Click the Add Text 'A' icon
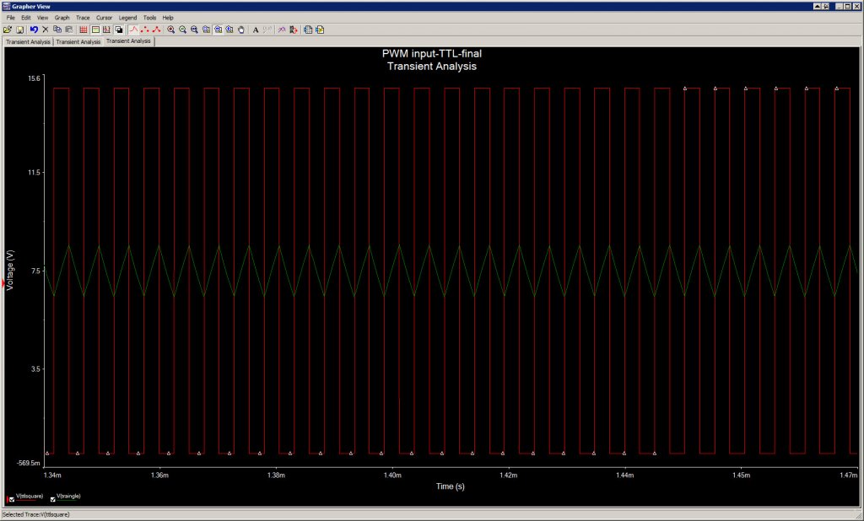Image resolution: width=864 pixels, height=521 pixels. pos(256,30)
